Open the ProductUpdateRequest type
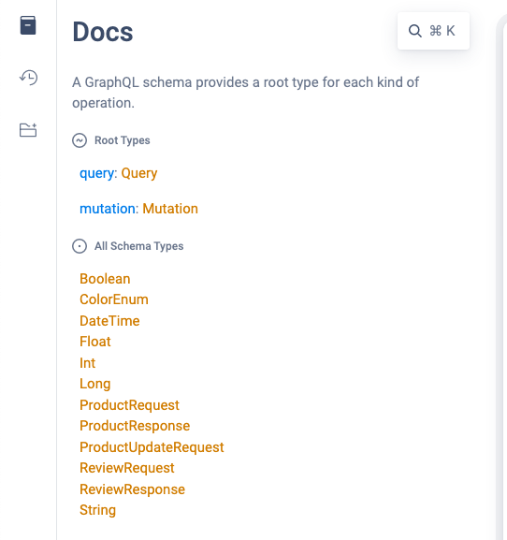 152,447
